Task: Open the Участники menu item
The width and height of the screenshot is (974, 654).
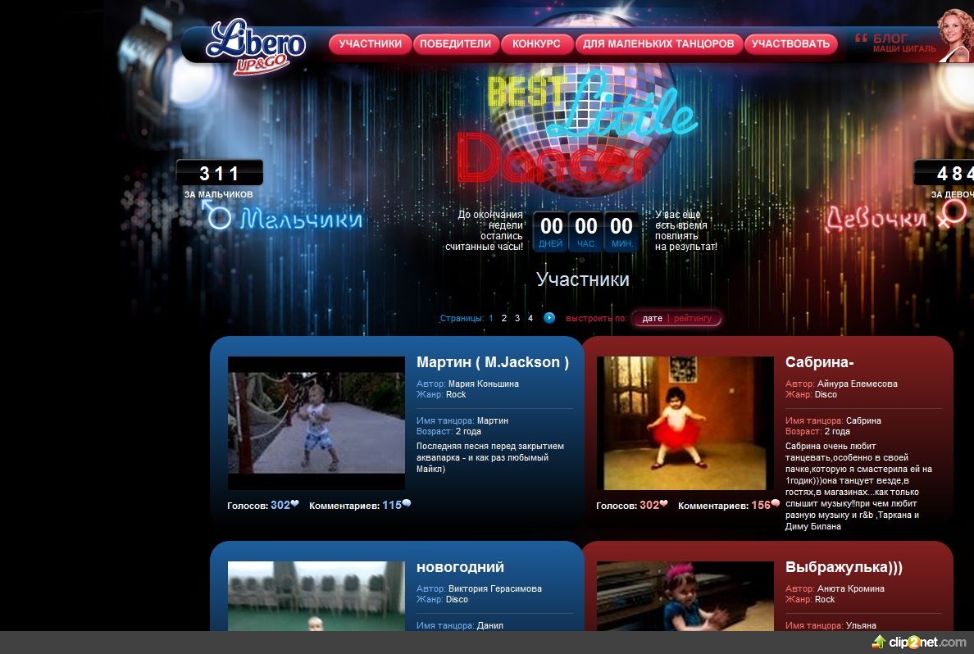Action: click(371, 43)
